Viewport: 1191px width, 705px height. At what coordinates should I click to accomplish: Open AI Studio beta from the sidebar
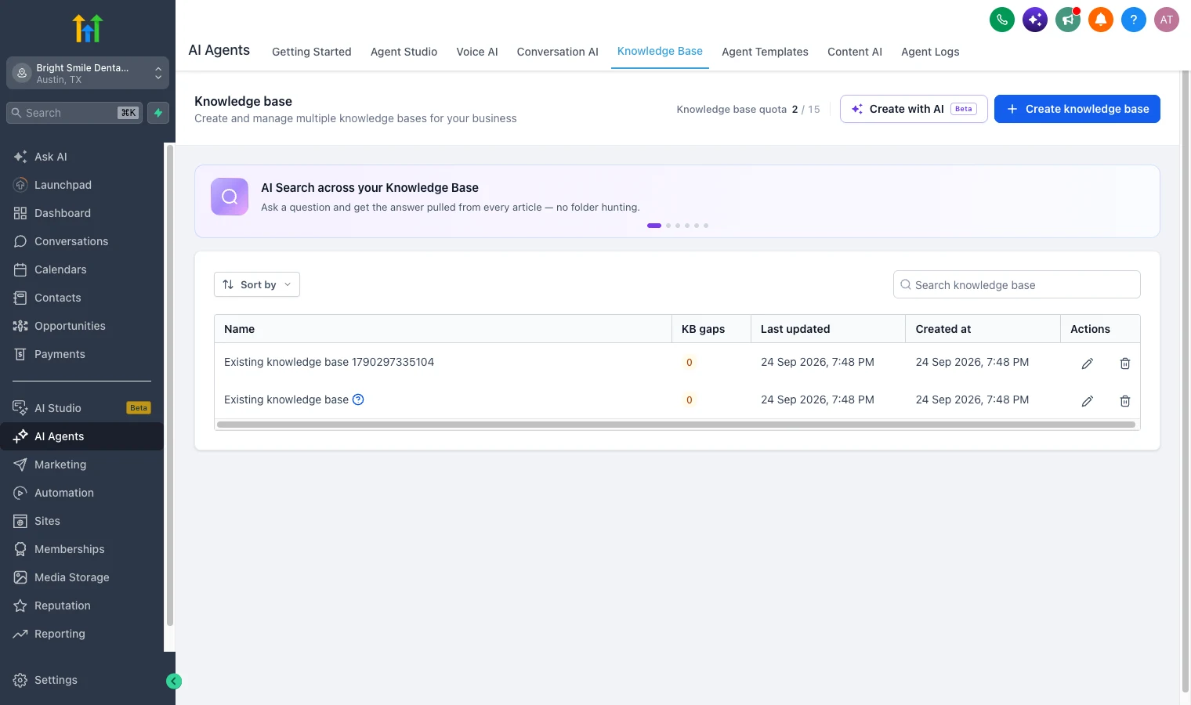coord(81,408)
